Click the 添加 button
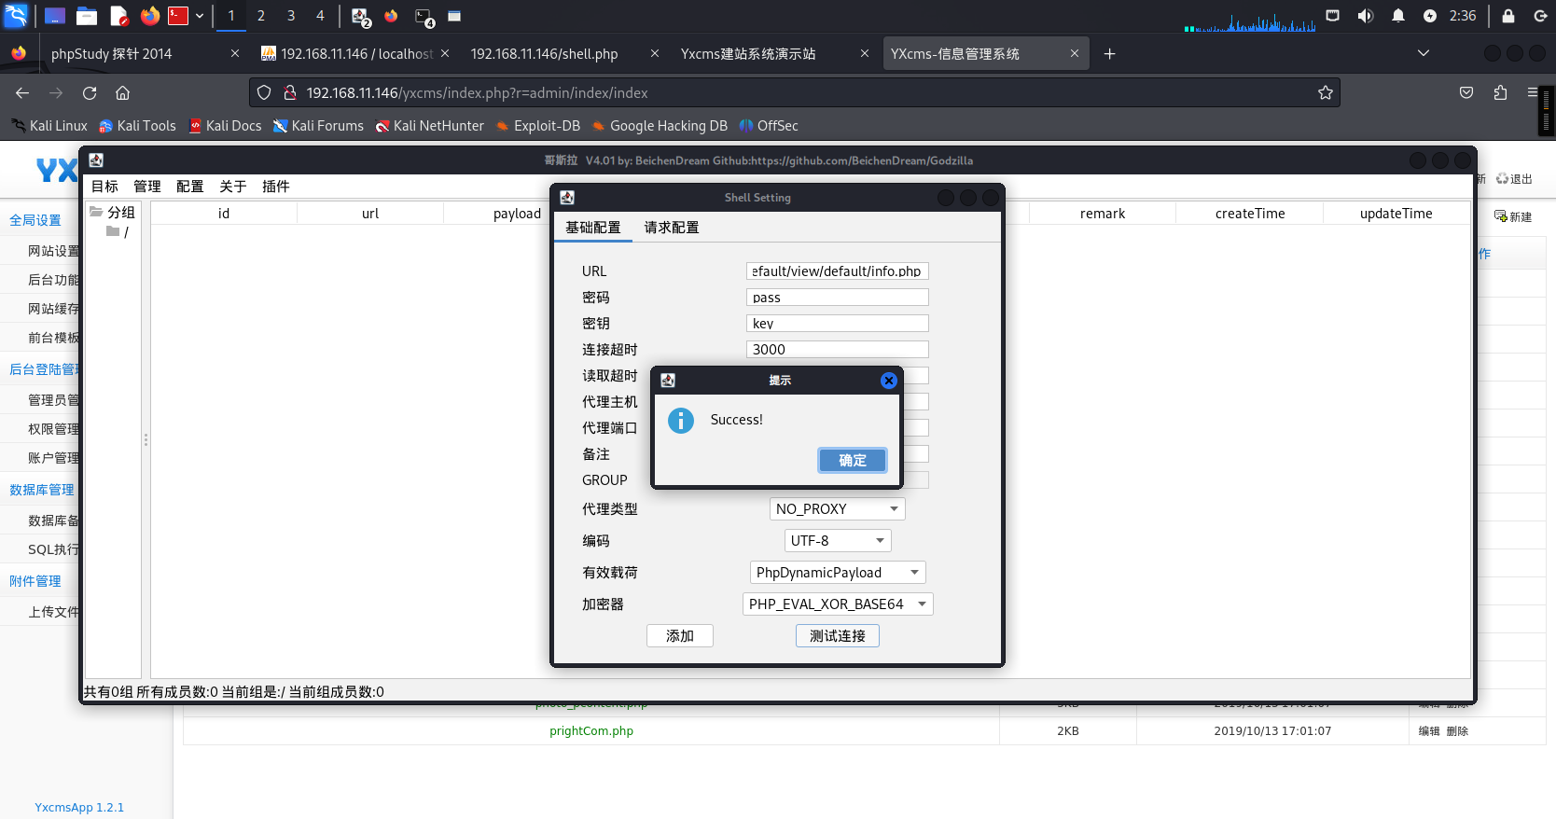The width and height of the screenshot is (1556, 819). [680, 636]
